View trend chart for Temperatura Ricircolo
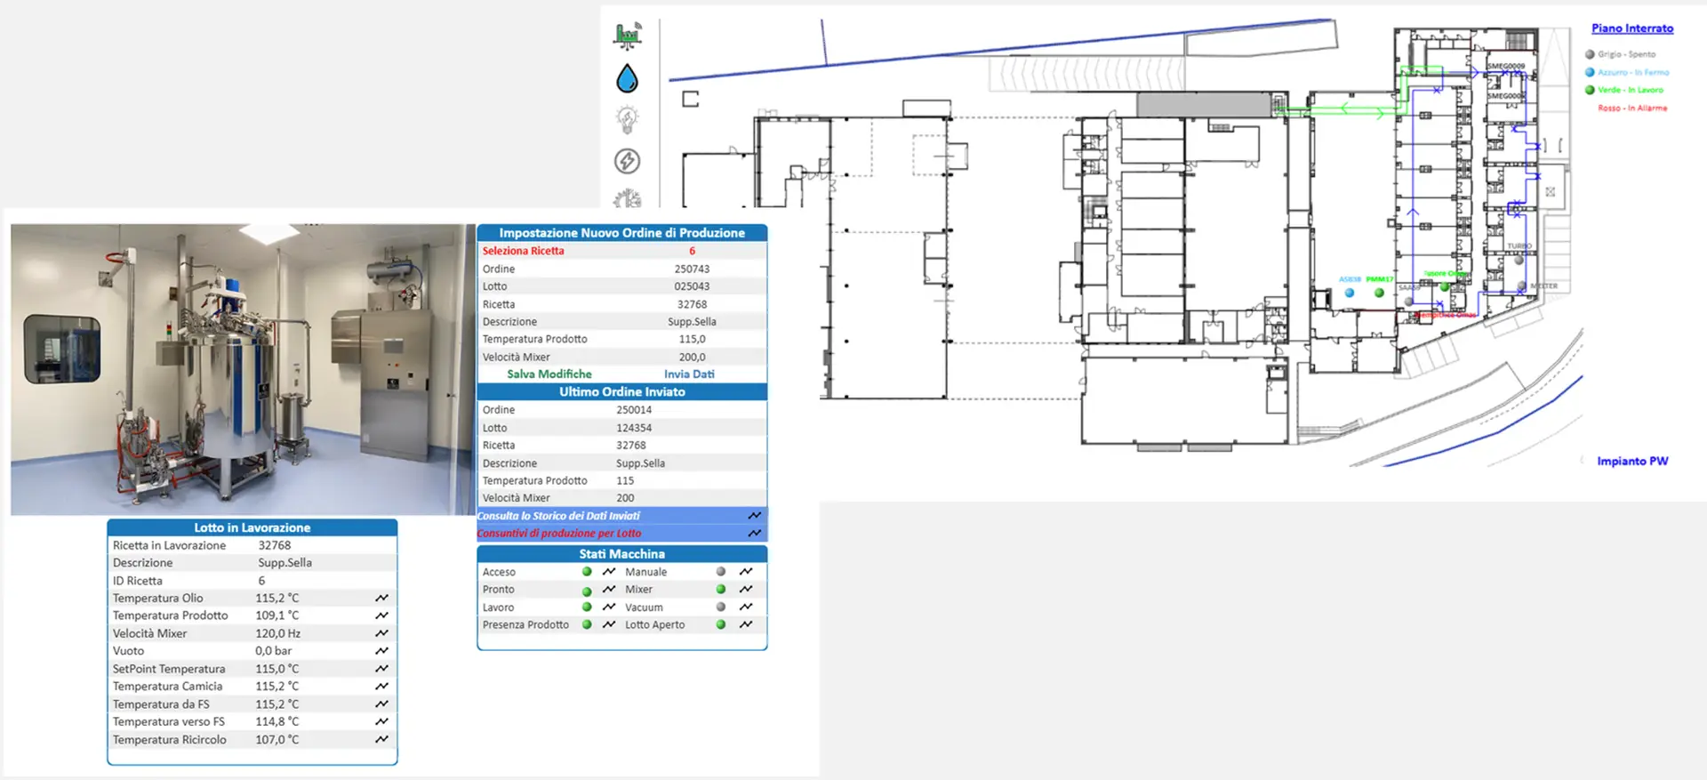This screenshot has height=780, width=1707. 381,739
